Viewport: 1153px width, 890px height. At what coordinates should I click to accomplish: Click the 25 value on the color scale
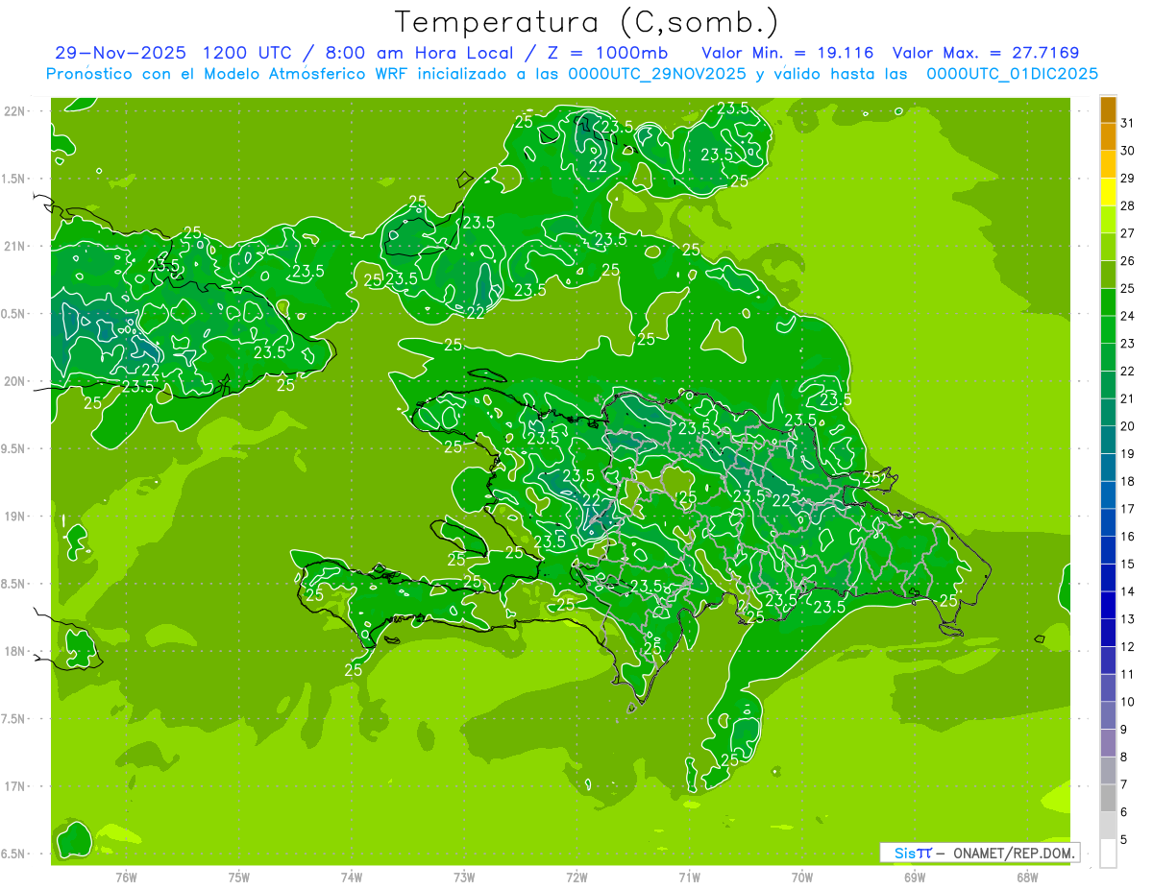coord(1127,288)
